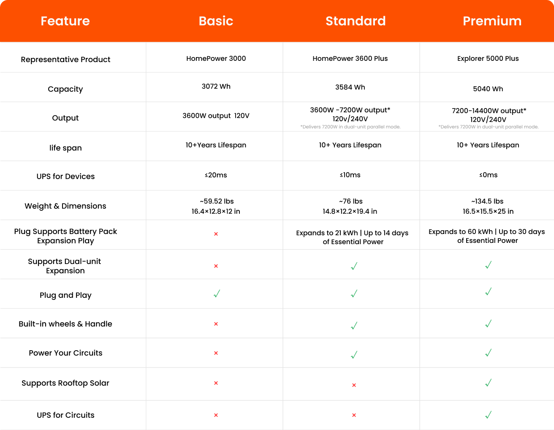
Task: Click Premium checkmark for Supports Rooftop Solar
Action: [x=488, y=383]
